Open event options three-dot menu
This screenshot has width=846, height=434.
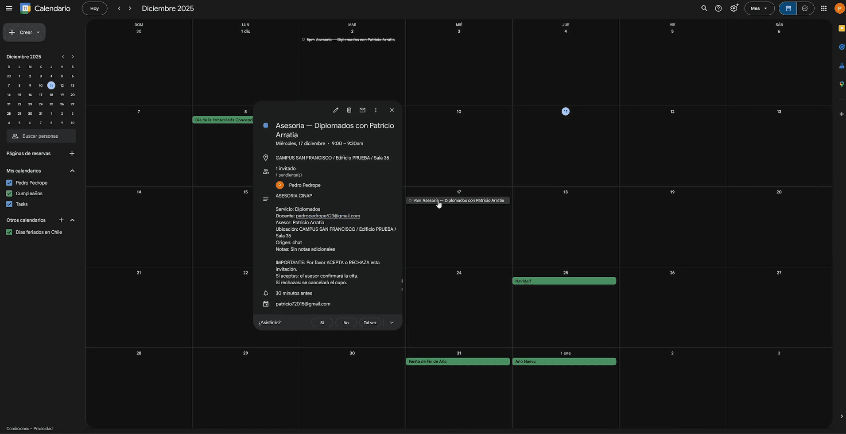(376, 110)
